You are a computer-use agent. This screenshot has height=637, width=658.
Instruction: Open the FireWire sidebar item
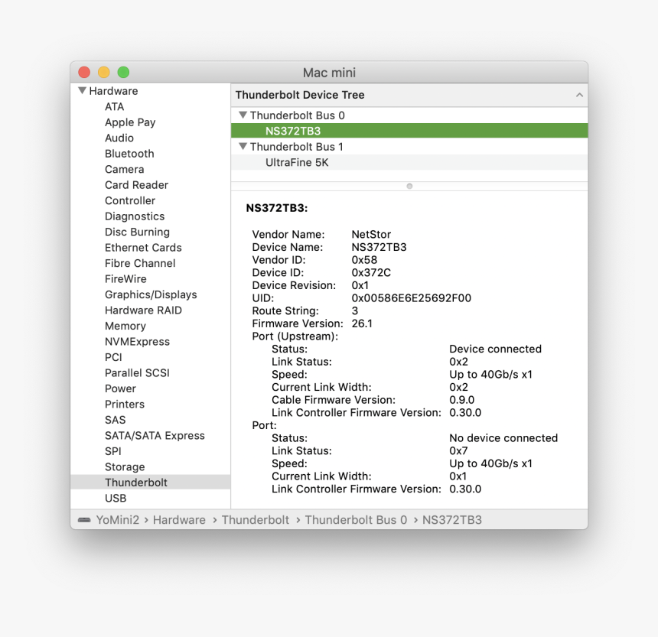[125, 279]
